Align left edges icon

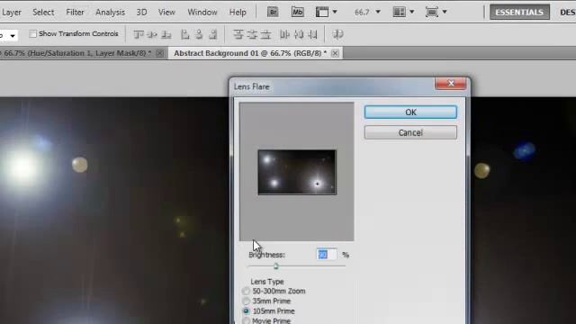(x=184, y=34)
